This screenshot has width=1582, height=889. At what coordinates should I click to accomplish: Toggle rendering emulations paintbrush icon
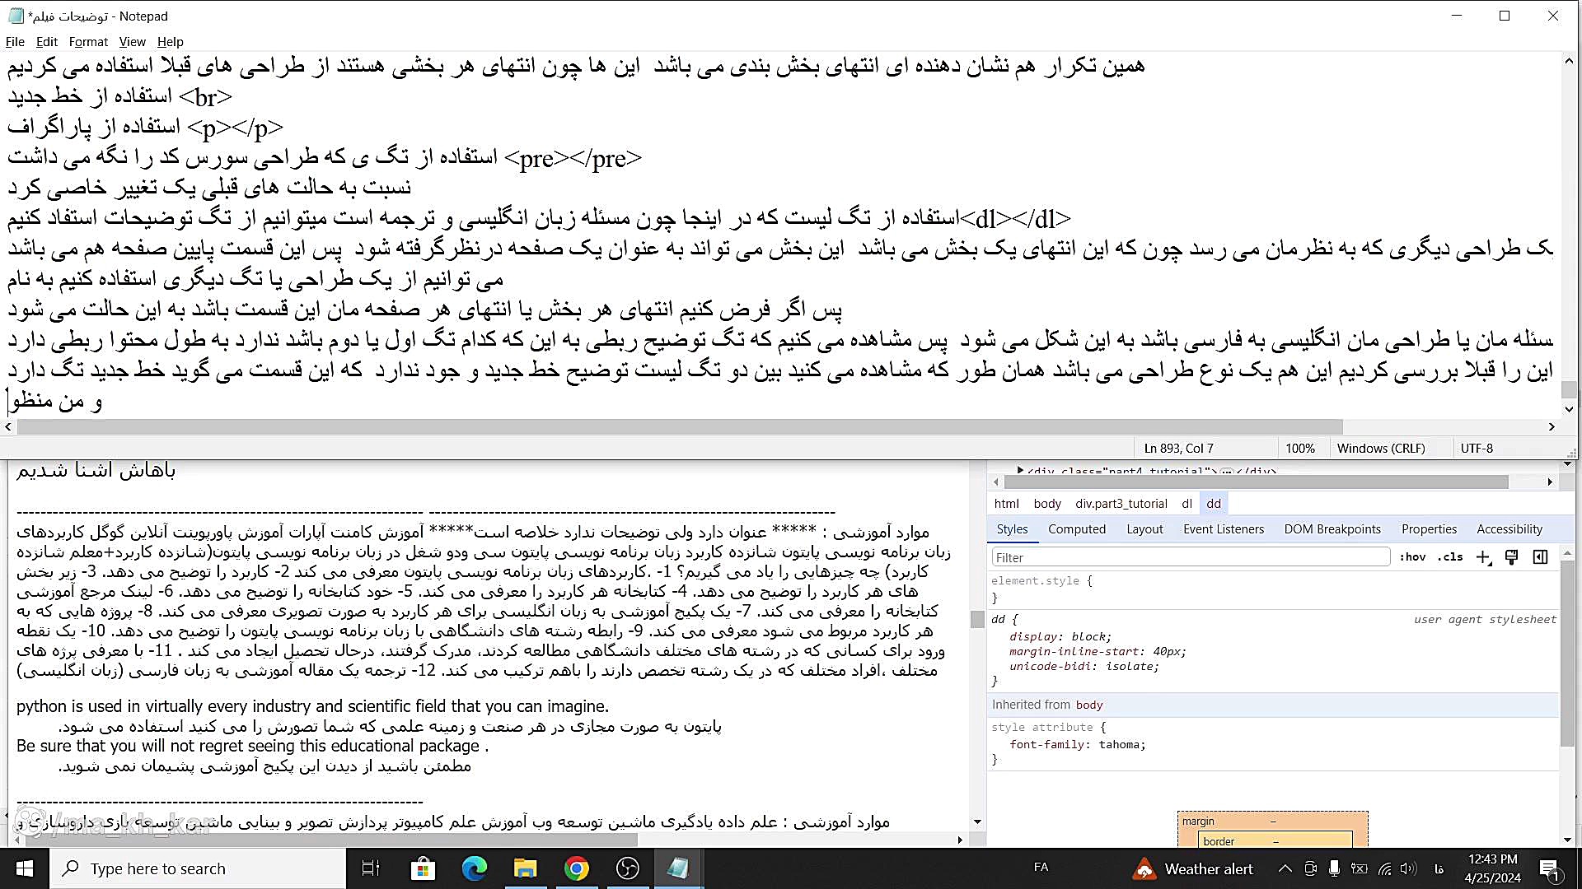click(1511, 557)
